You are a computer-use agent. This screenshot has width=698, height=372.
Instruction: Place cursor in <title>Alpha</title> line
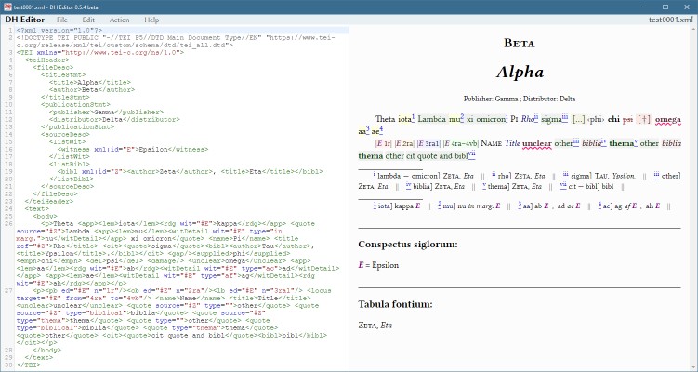pyautogui.click(x=90, y=83)
